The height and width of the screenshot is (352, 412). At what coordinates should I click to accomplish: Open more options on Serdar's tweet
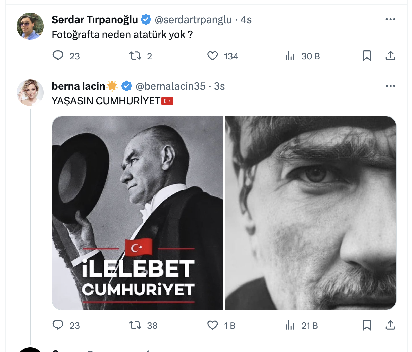point(390,19)
